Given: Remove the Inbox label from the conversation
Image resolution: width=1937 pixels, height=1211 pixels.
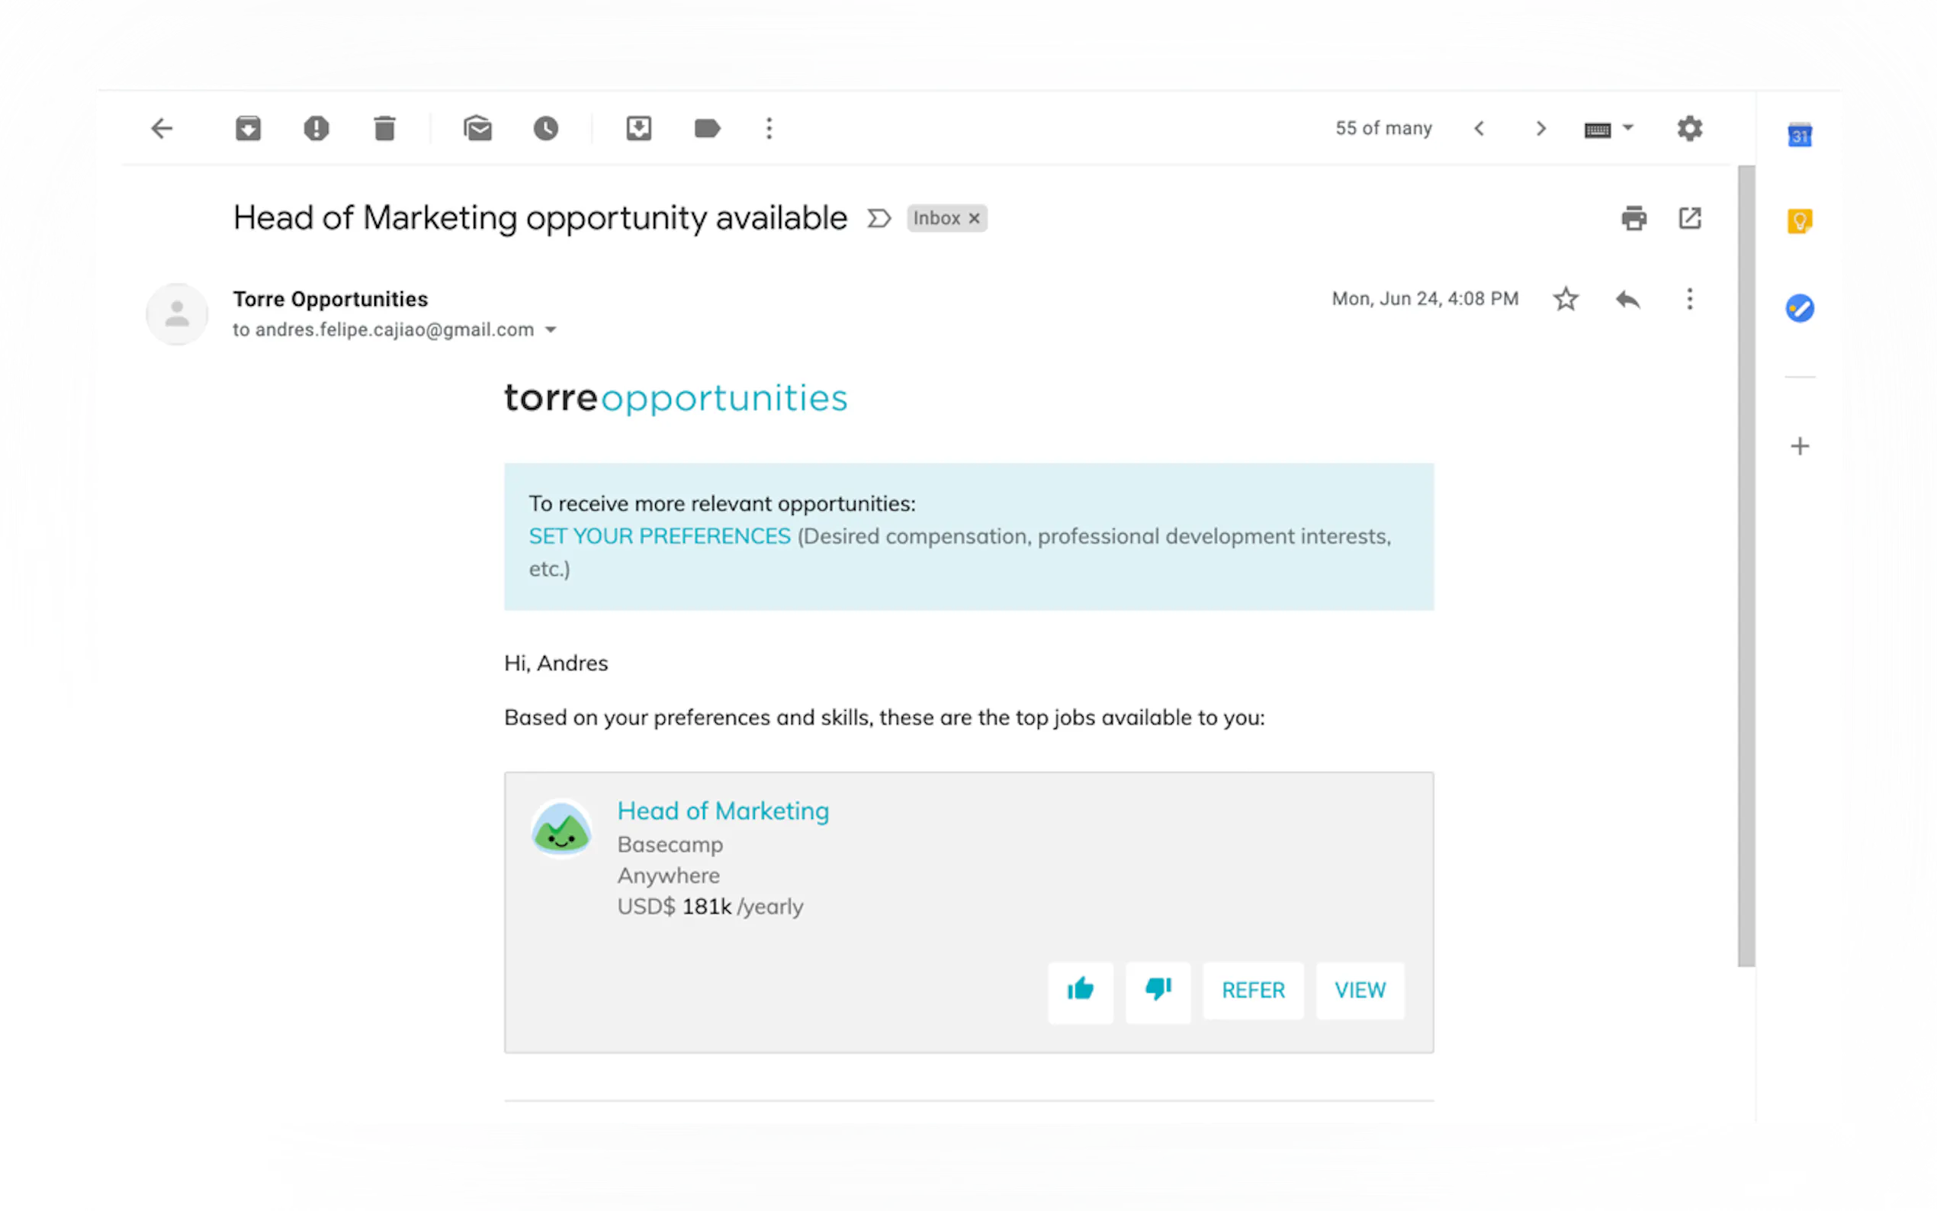Looking at the screenshot, I should (974, 218).
